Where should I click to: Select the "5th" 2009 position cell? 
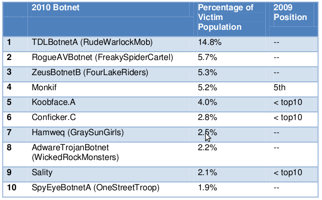(280, 88)
